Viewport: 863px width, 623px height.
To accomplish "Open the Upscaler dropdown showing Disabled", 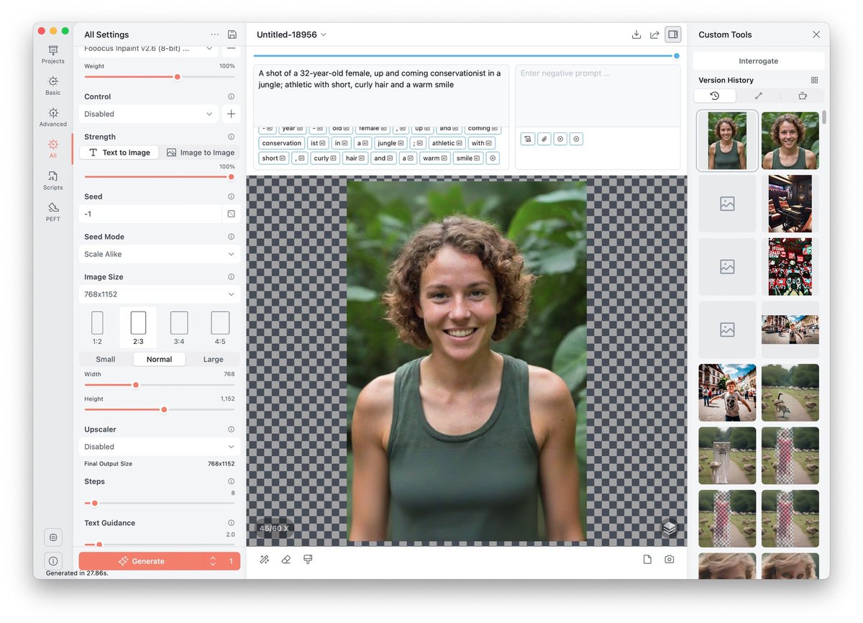I will click(159, 447).
